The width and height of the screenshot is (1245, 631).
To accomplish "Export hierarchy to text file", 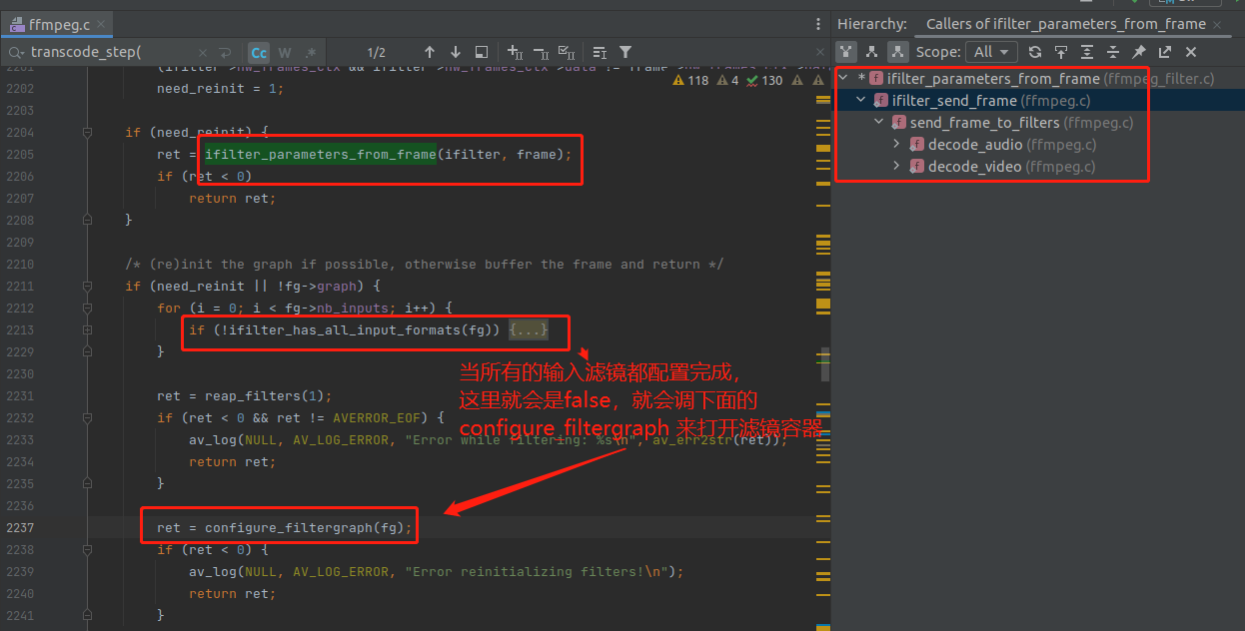I will coord(1165,52).
